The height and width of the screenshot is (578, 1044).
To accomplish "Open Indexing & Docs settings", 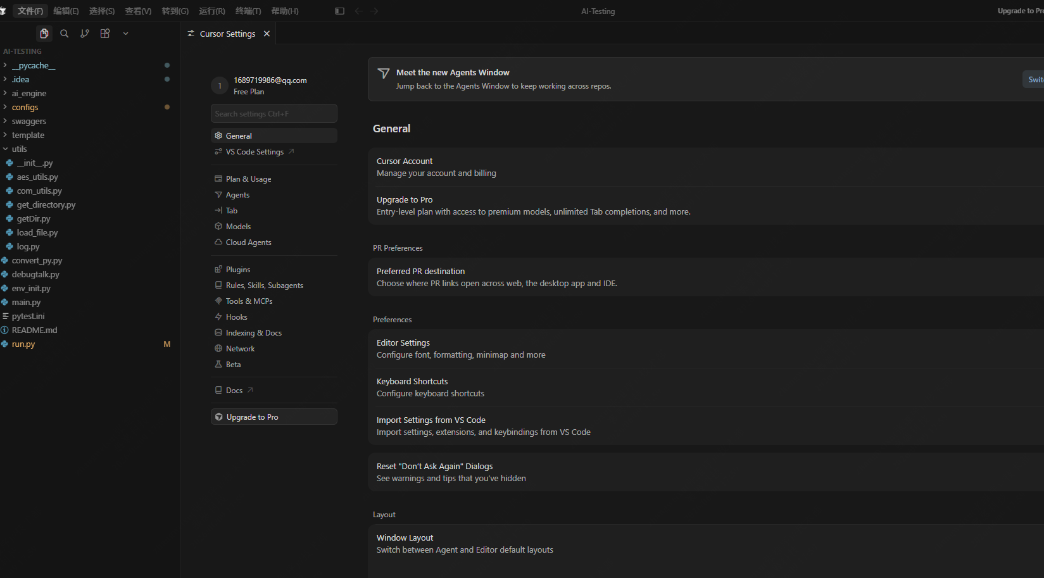I will coord(274,332).
